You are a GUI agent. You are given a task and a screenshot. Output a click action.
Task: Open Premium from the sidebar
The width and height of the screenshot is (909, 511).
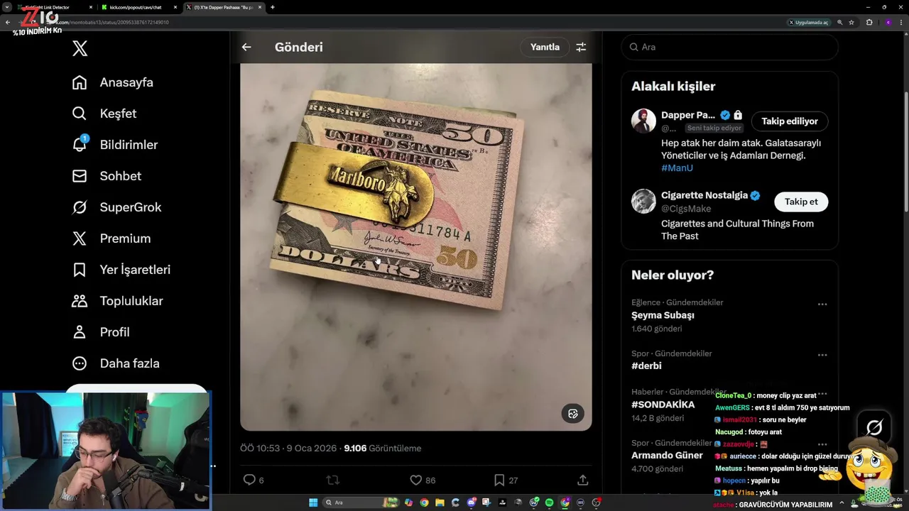point(111,238)
